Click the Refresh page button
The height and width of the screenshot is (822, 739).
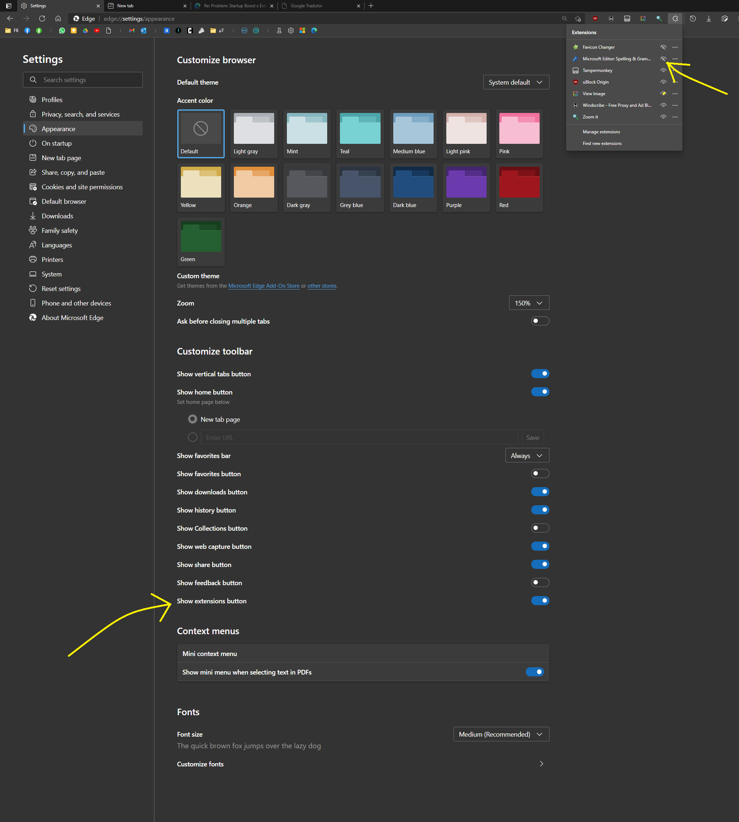pyautogui.click(x=42, y=19)
